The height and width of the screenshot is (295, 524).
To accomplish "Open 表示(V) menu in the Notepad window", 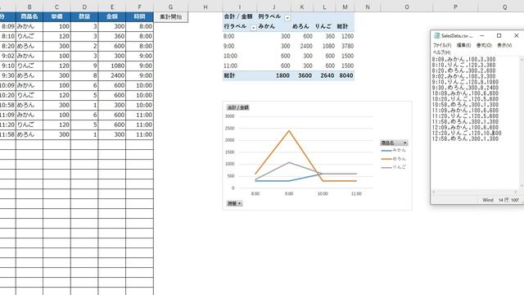I will point(504,45).
